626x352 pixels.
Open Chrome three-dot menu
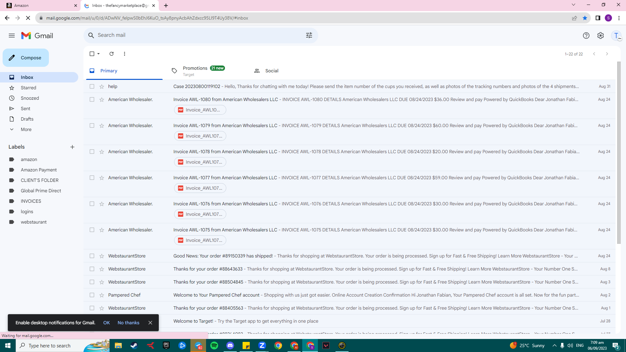pyautogui.click(x=619, y=18)
